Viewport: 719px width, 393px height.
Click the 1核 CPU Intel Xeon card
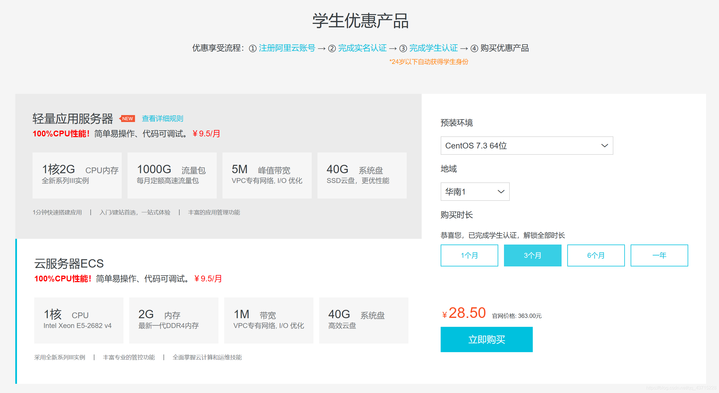(79, 320)
